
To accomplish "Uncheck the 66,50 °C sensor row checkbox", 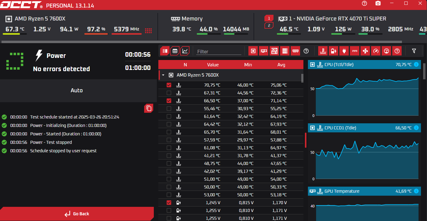I will [x=169, y=101].
